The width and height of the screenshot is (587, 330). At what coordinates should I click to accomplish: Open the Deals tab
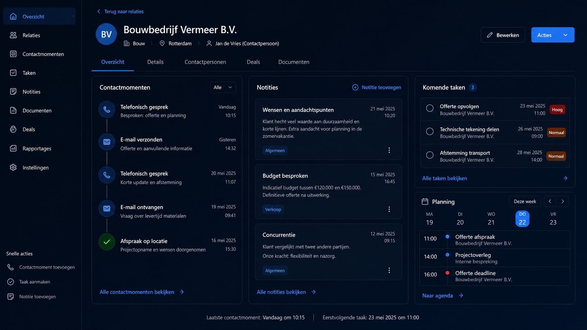point(254,62)
